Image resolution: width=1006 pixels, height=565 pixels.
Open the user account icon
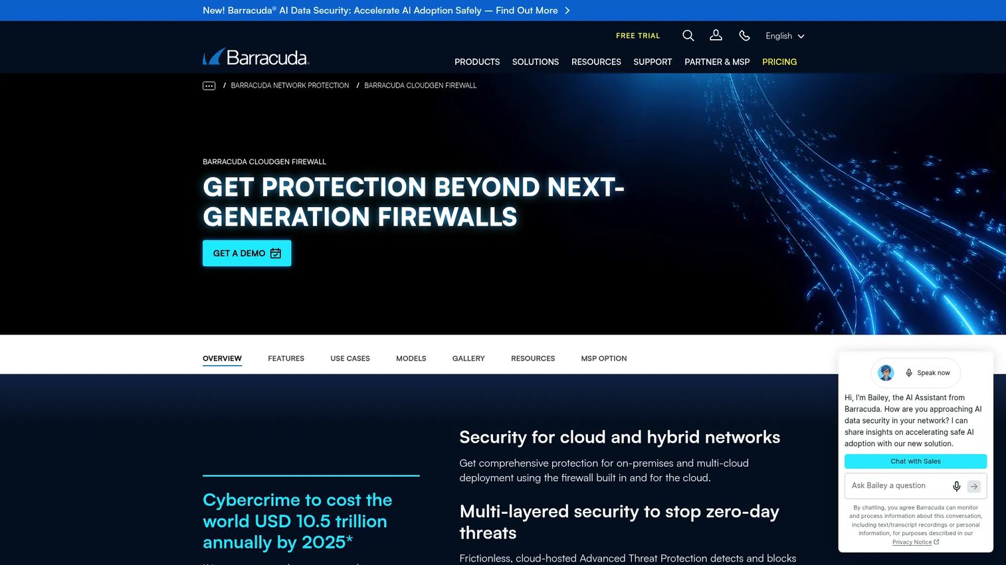pyautogui.click(x=716, y=35)
